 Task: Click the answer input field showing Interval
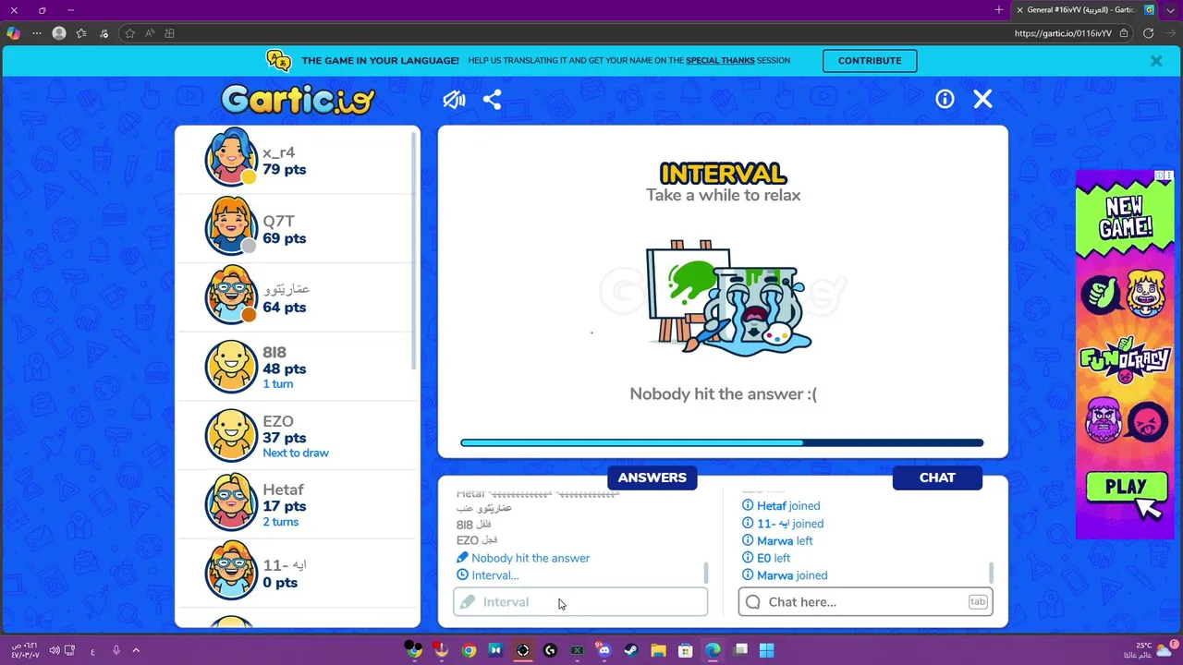pyautogui.click(x=580, y=602)
